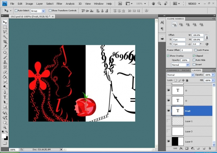Open the Auto-Select Group dropdown

coord(38,11)
